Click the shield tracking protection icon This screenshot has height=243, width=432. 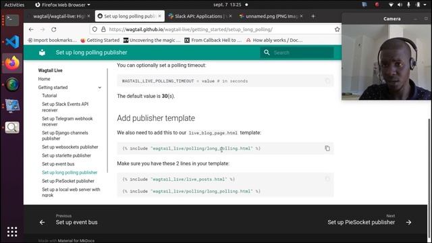point(94,29)
